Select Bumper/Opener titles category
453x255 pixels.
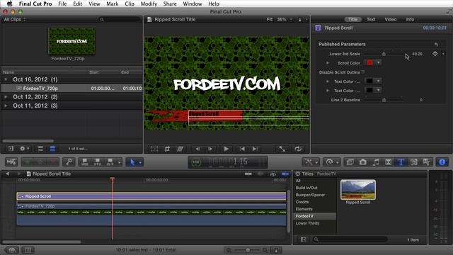pos(310,195)
